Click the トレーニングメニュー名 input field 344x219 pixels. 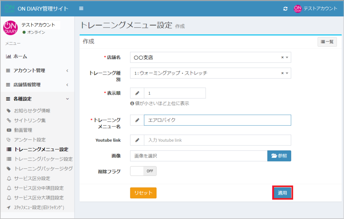217,120
